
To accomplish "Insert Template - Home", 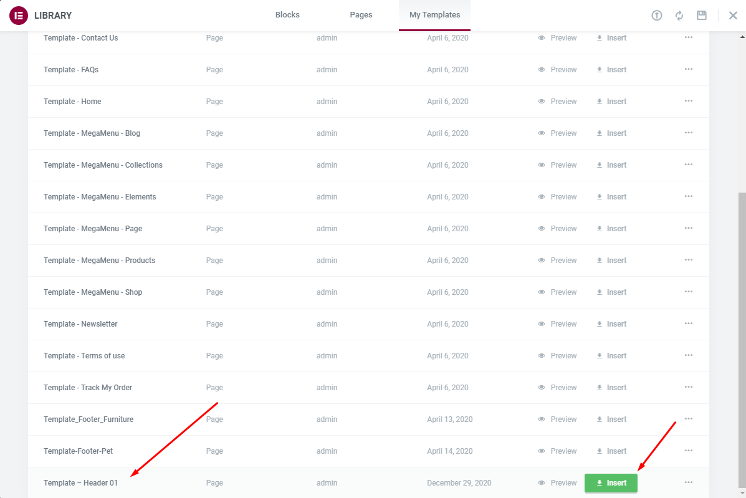I will tap(611, 102).
